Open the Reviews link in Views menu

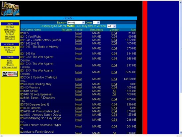tap(10, 27)
